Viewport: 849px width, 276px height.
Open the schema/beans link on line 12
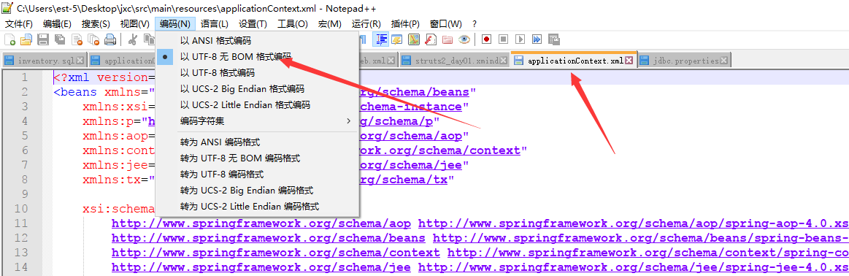point(268,237)
